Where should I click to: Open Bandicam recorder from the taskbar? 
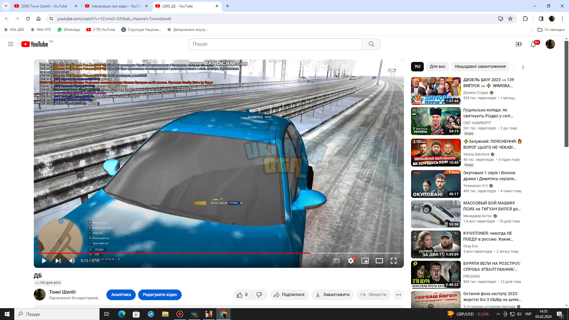point(180,314)
